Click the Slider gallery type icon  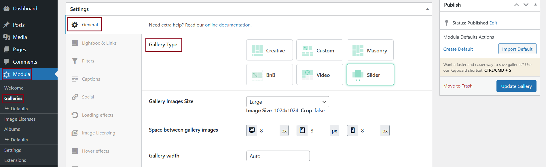tap(358, 75)
